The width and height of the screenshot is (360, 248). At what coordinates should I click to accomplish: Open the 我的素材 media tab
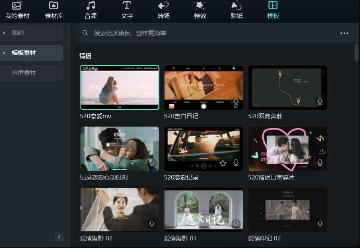(17, 10)
